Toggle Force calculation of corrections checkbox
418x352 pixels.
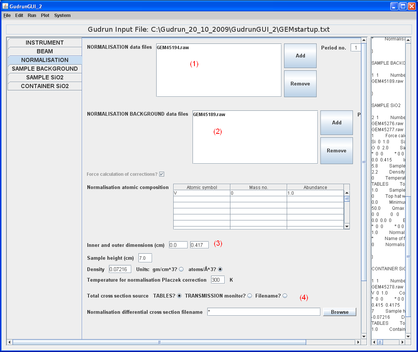pyautogui.click(x=162, y=174)
